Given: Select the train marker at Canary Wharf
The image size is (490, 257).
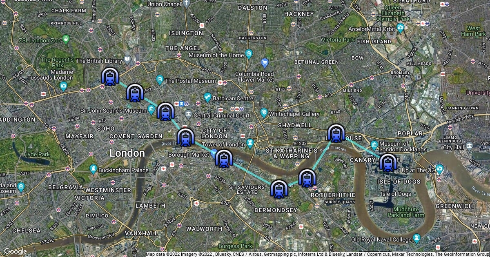Looking at the screenshot, I should [388, 163].
